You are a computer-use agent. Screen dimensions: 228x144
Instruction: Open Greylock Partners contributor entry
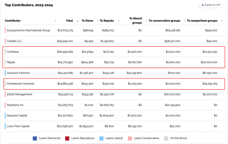click(18, 73)
